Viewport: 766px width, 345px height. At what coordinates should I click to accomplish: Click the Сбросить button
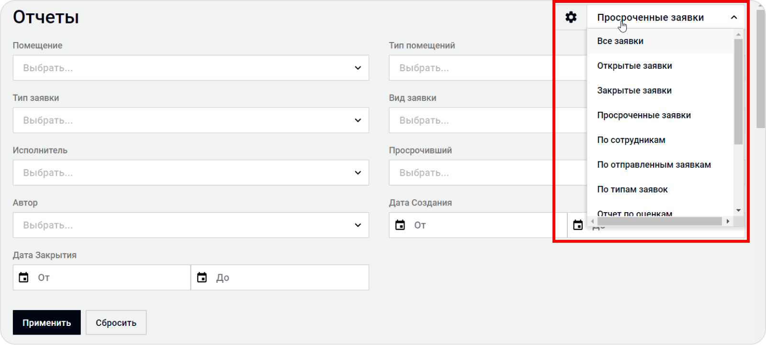click(116, 323)
